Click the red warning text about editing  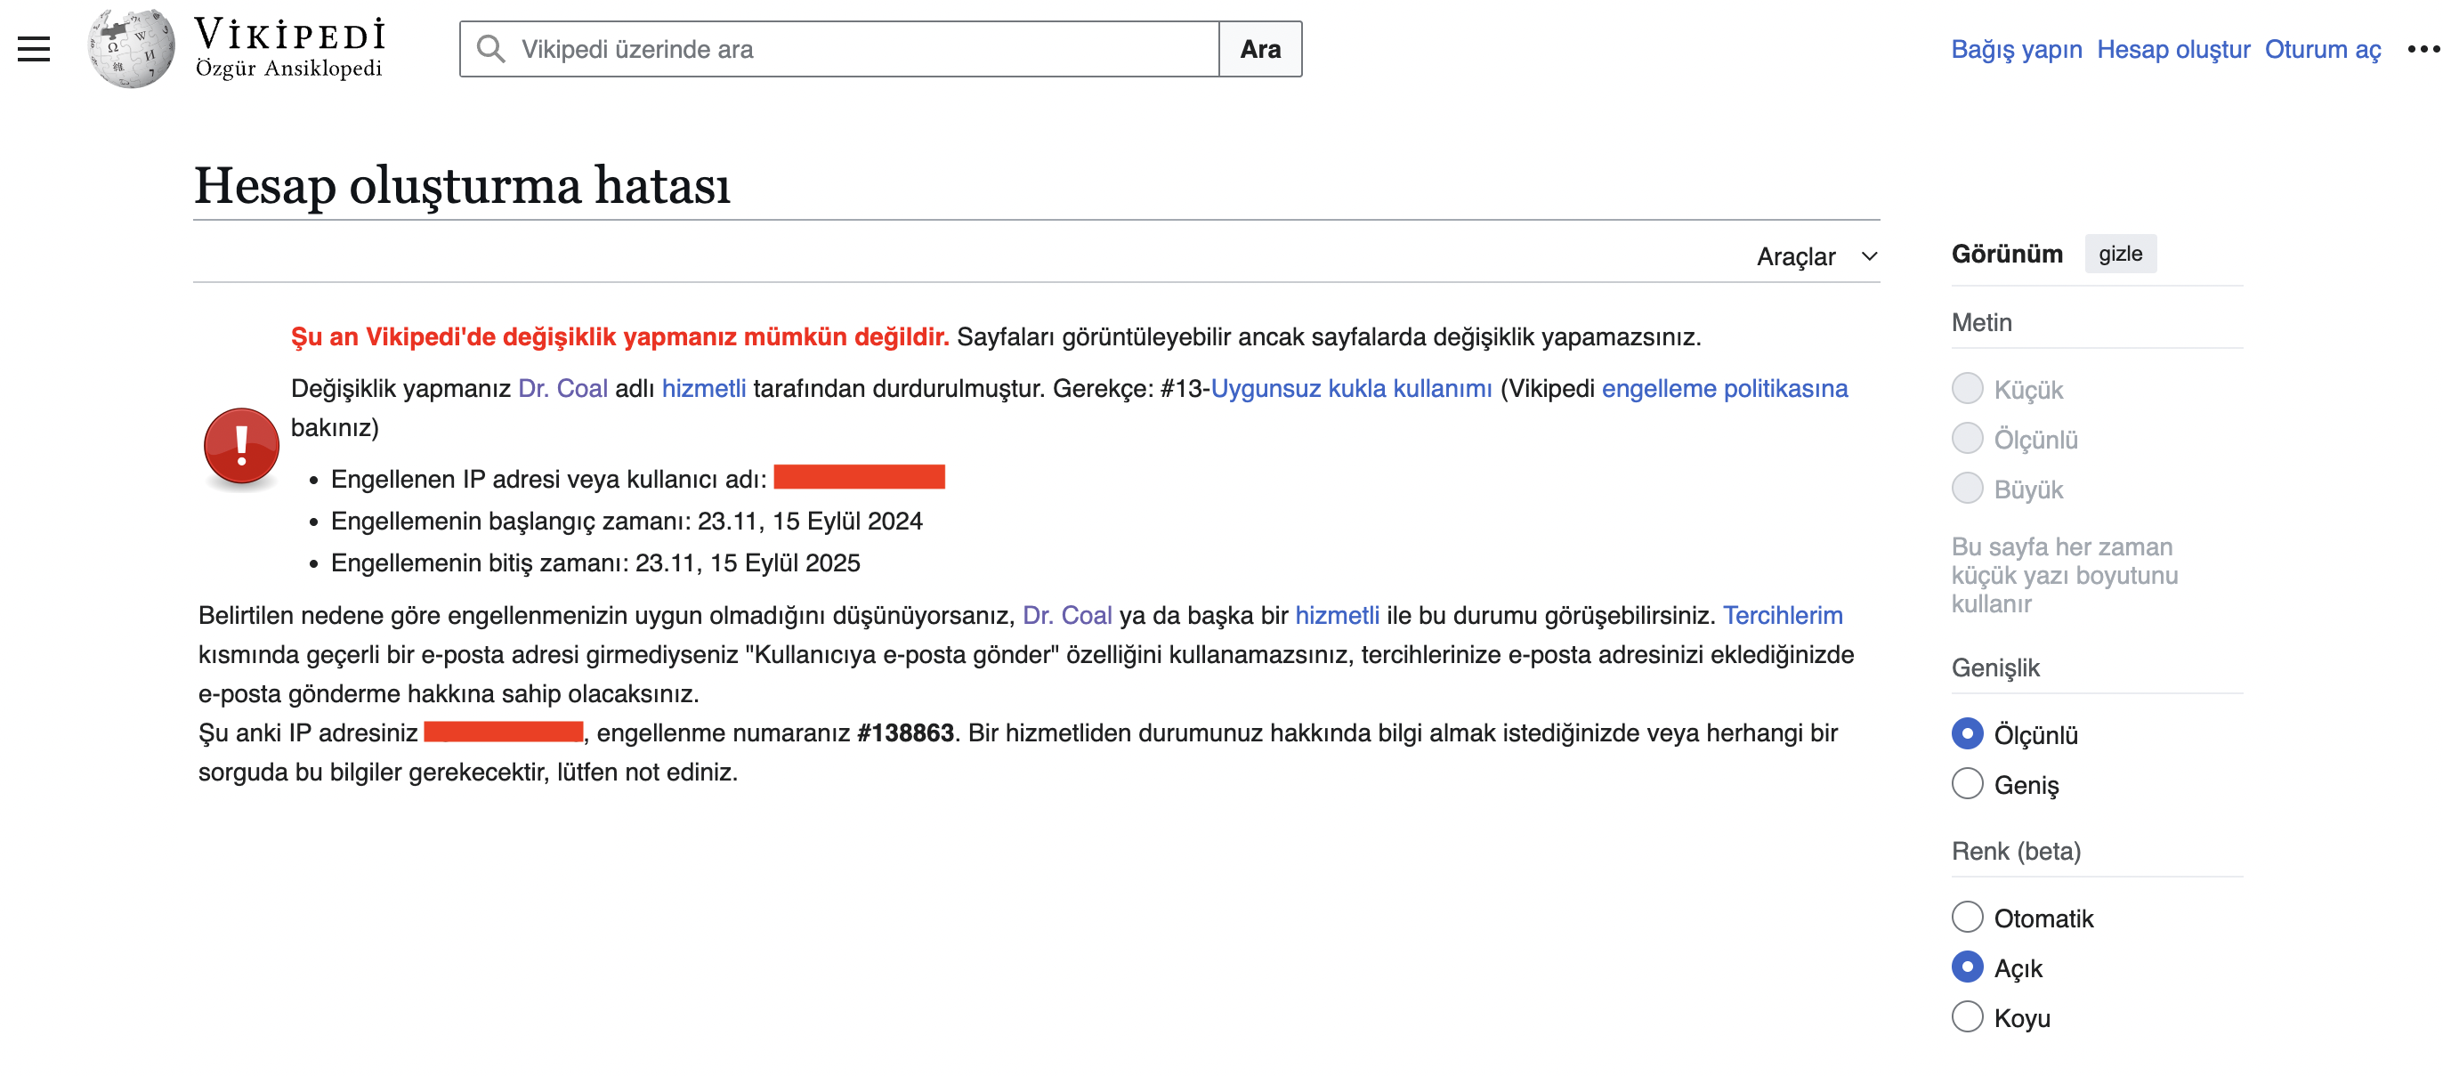click(619, 336)
